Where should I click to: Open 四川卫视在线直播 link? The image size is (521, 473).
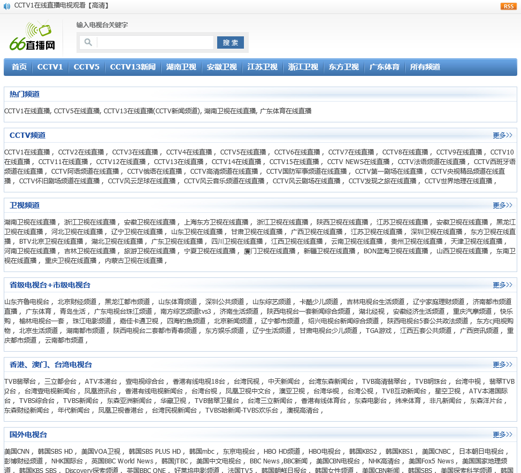pos(237,242)
